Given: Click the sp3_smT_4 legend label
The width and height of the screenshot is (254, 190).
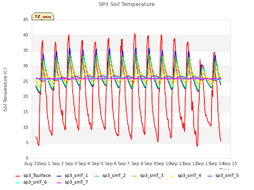Looking at the screenshot, I should (189, 175).
